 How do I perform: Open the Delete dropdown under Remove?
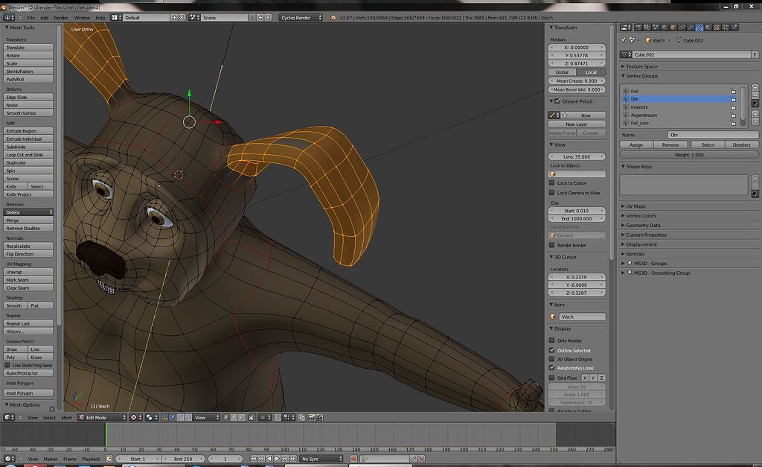click(28, 212)
